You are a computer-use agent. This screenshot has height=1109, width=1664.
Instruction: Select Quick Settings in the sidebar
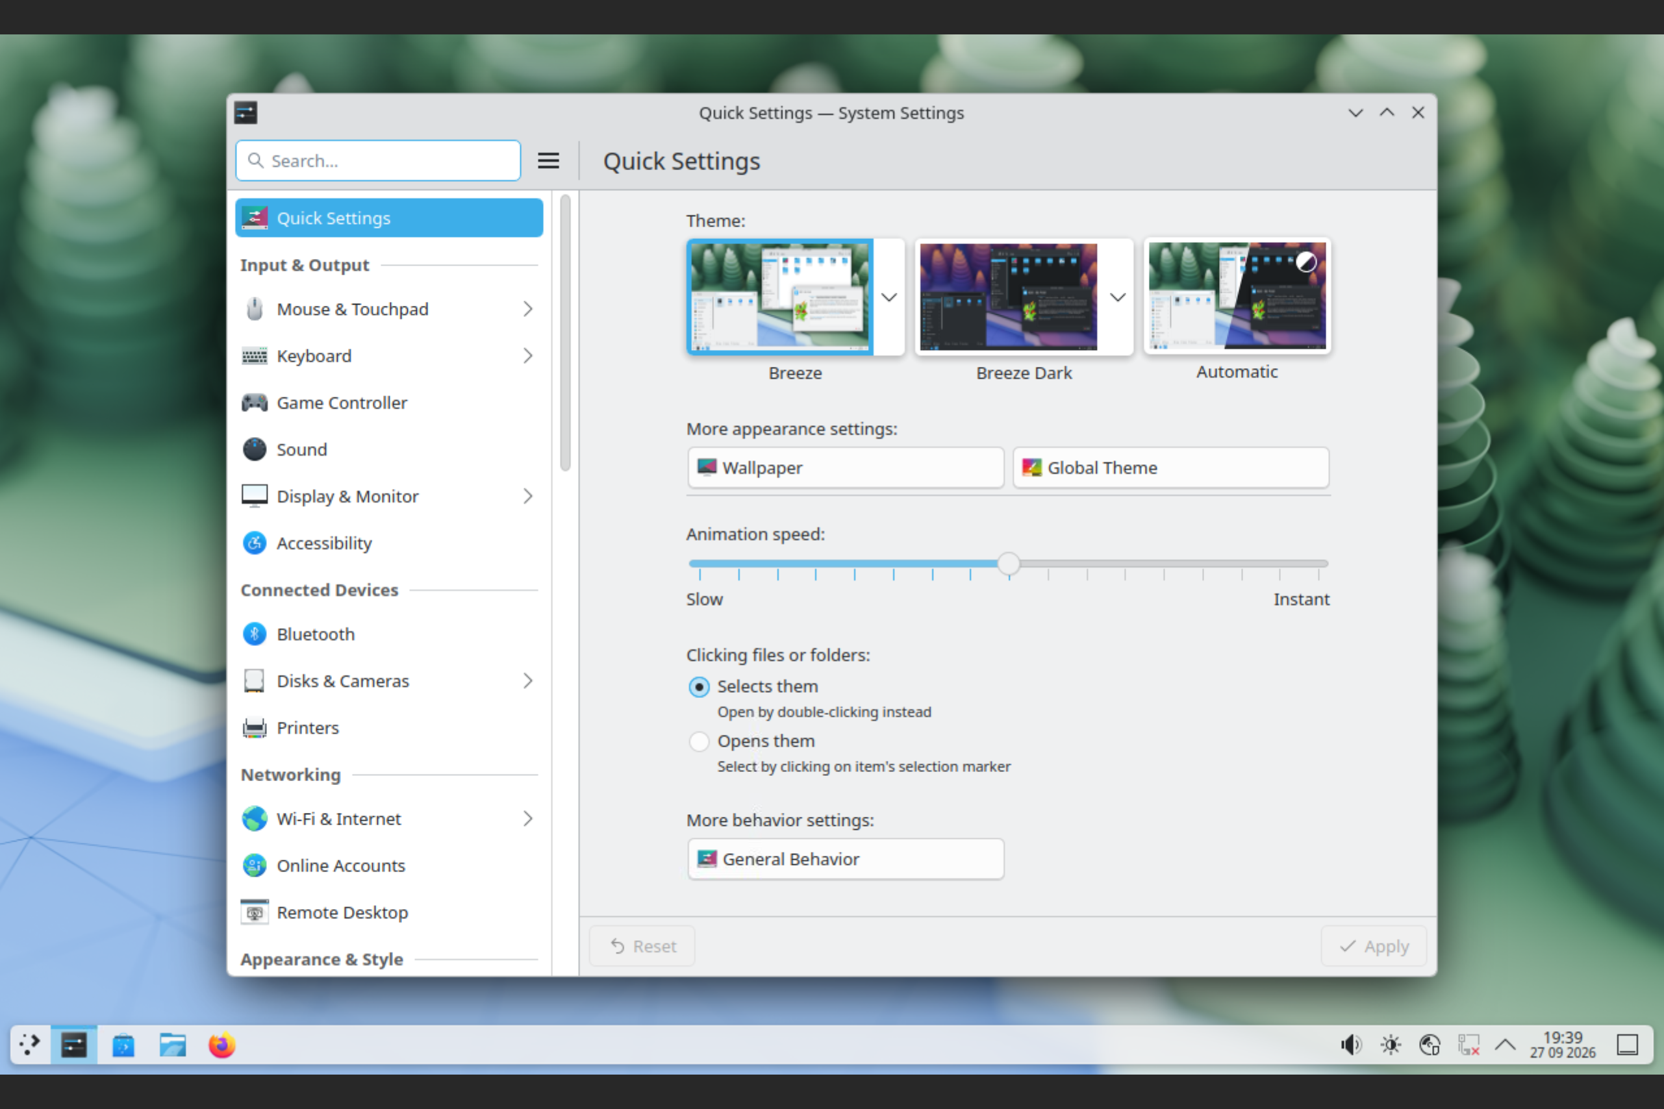tap(389, 218)
